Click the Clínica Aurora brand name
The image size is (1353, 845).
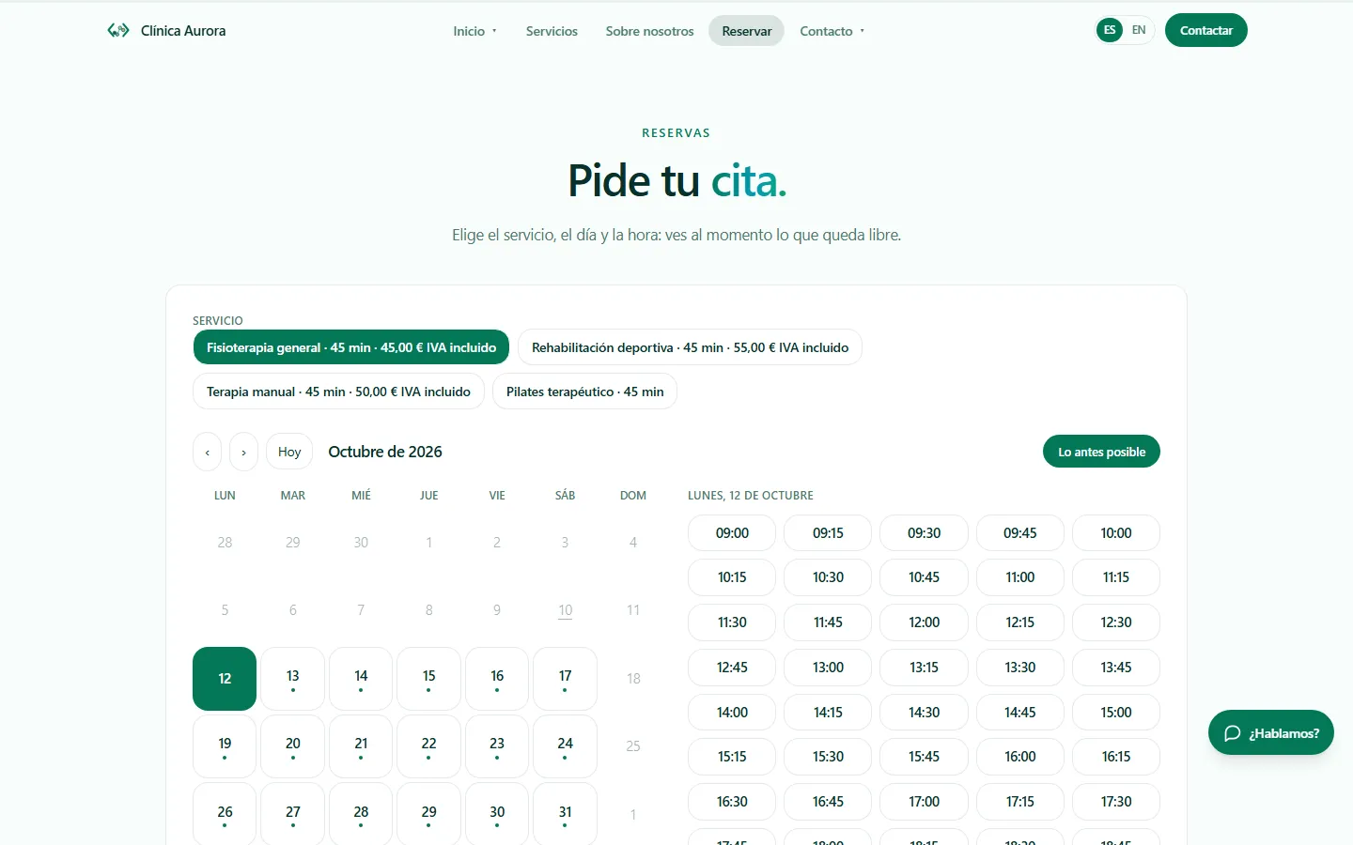click(183, 31)
